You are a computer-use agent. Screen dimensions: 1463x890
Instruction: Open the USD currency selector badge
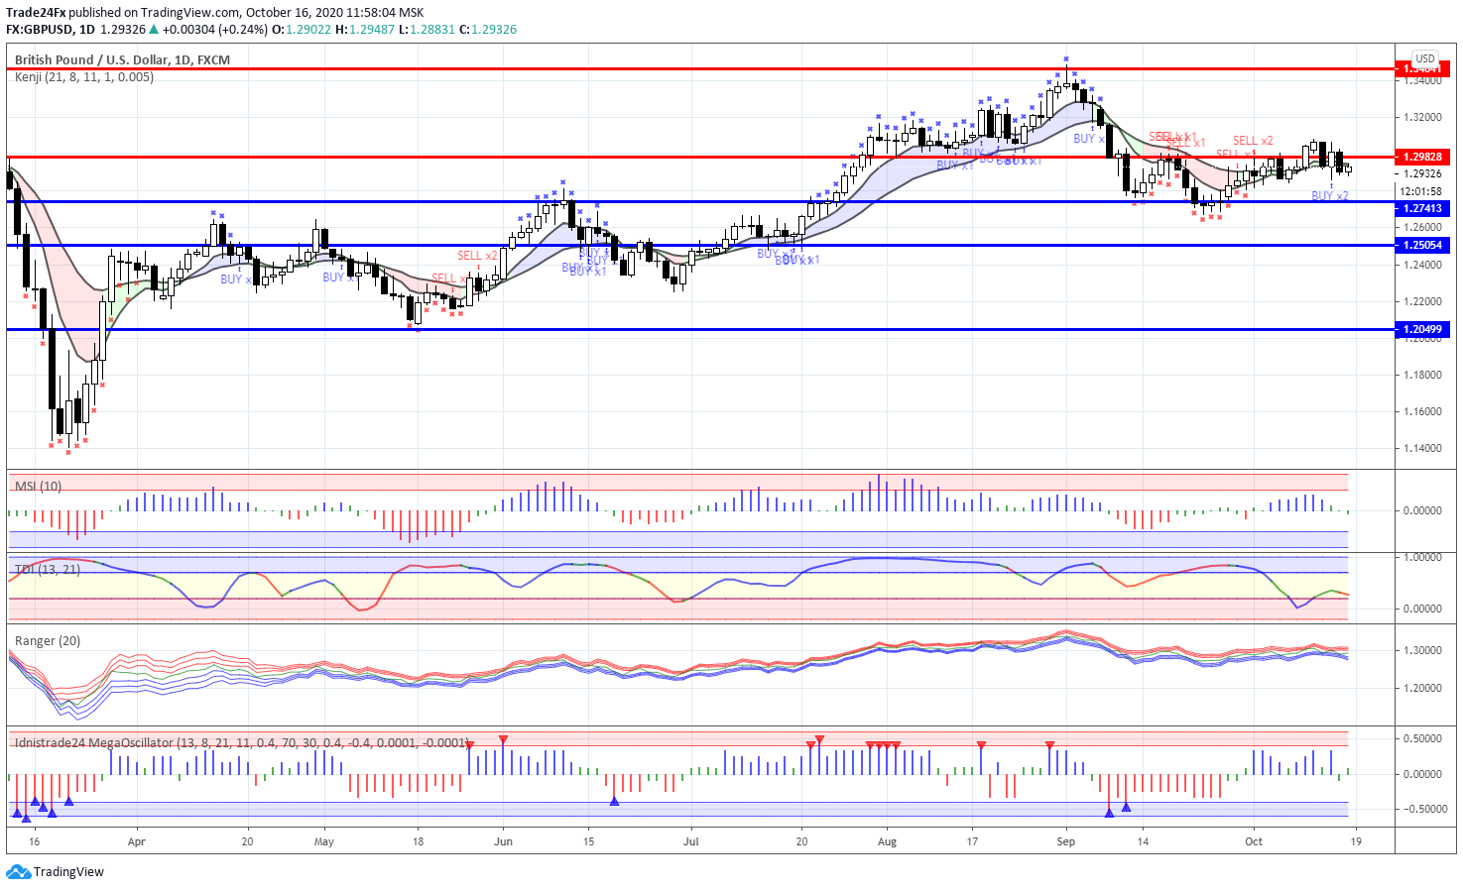coord(1425,58)
